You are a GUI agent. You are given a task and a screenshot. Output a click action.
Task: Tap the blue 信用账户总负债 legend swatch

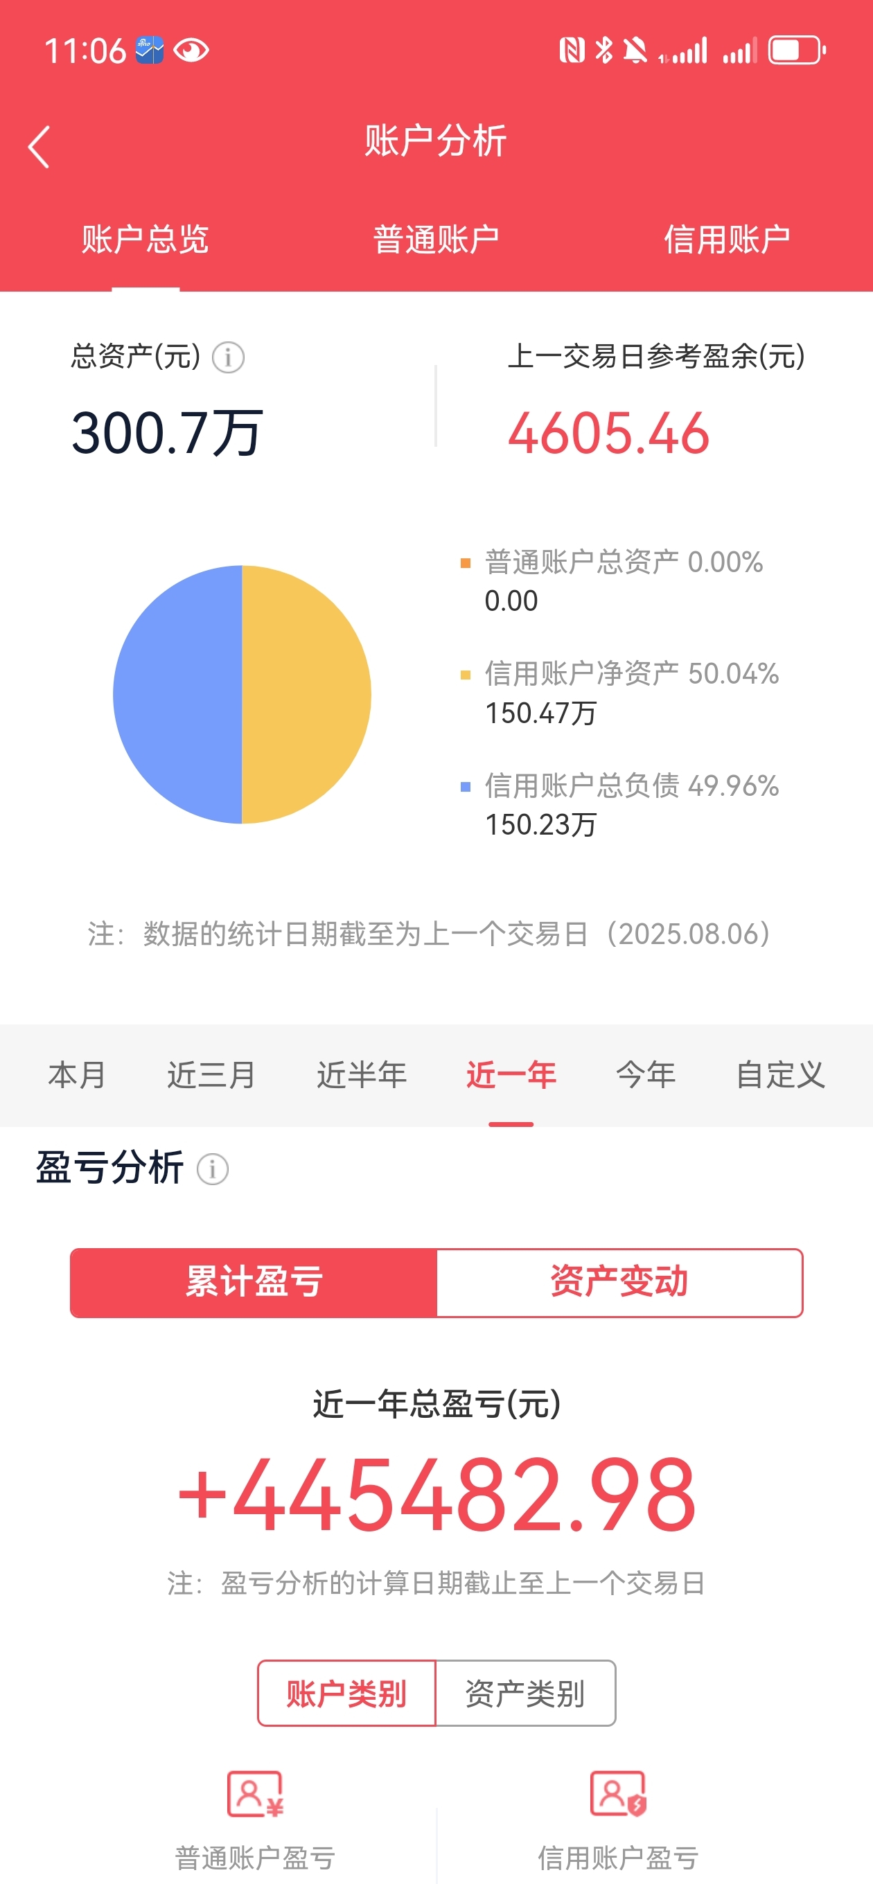tap(466, 787)
